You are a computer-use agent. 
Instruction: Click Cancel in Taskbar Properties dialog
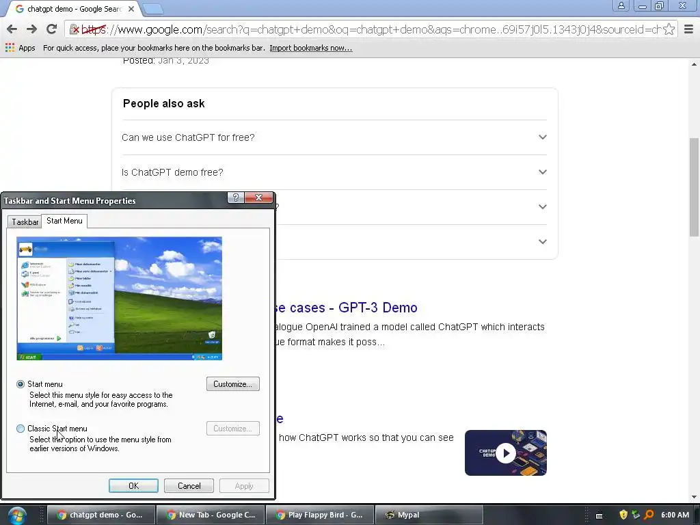189,486
